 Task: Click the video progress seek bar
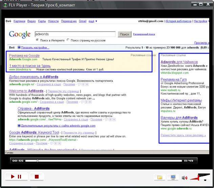(104, 161)
